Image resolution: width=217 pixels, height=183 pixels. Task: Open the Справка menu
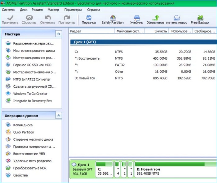(94, 10)
